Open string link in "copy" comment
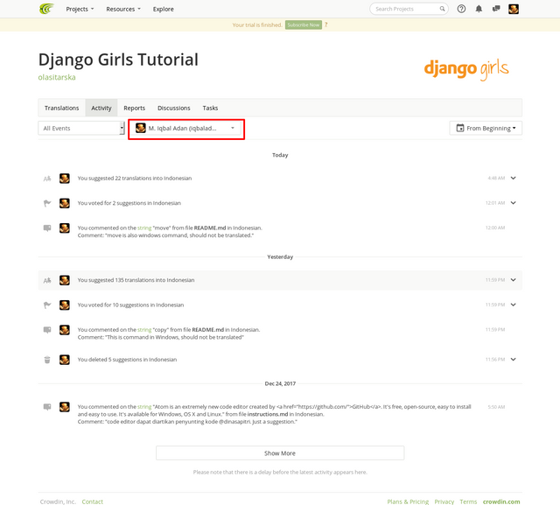560x505 pixels. [x=144, y=330]
